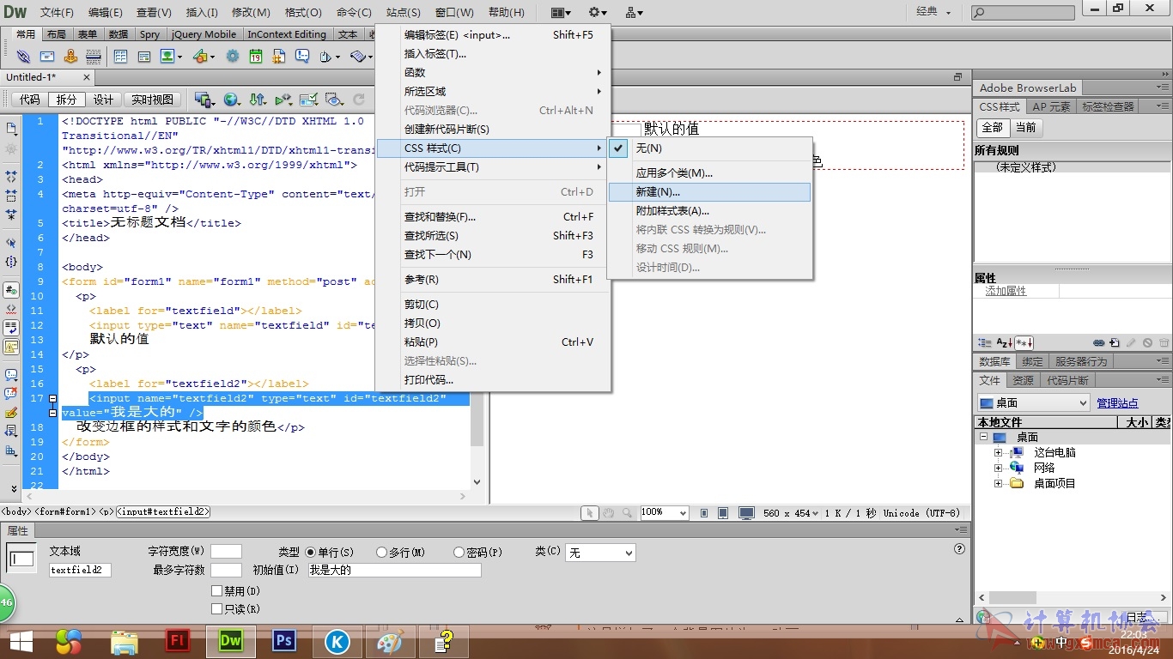Click the Comment insert icon
Screen dimensions: 1173x659
[x=302, y=56]
